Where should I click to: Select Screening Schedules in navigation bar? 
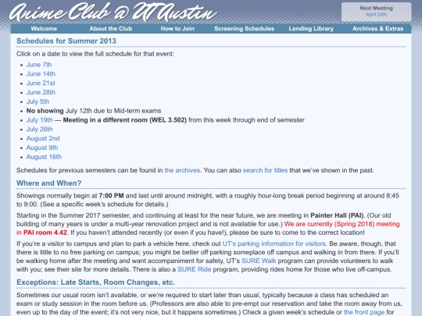(244, 29)
